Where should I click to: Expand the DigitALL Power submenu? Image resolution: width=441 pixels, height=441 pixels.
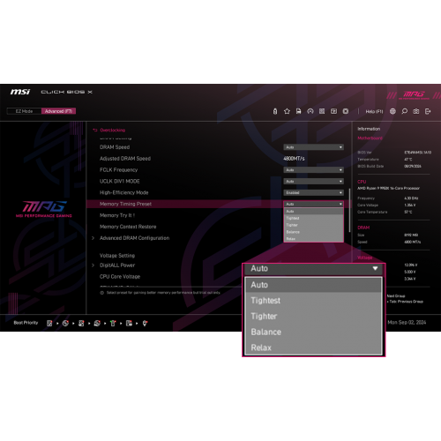pyautogui.click(x=117, y=265)
